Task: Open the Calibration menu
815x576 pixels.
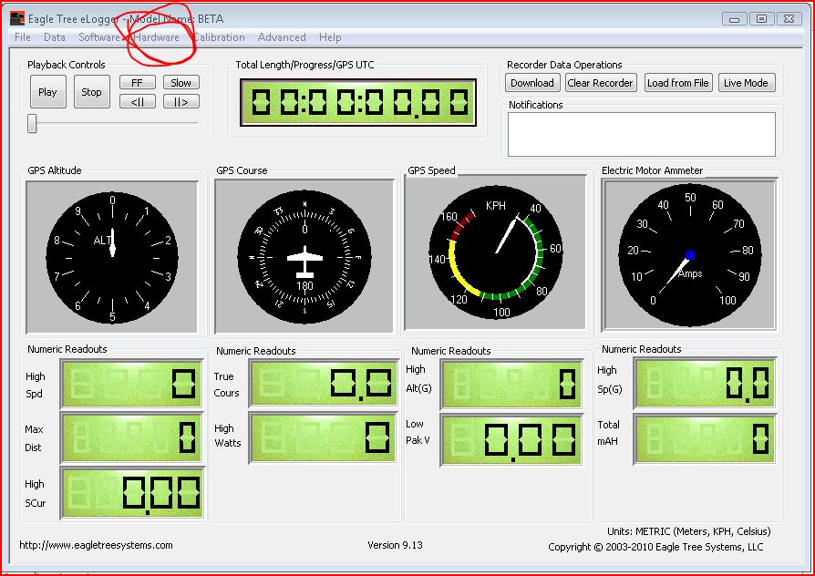Action: [219, 37]
